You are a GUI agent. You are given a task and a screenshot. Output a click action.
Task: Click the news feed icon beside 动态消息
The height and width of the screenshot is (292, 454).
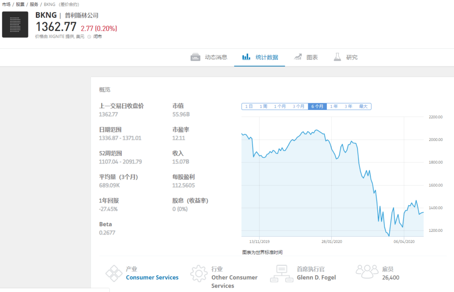pyautogui.click(x=196, y=57)
